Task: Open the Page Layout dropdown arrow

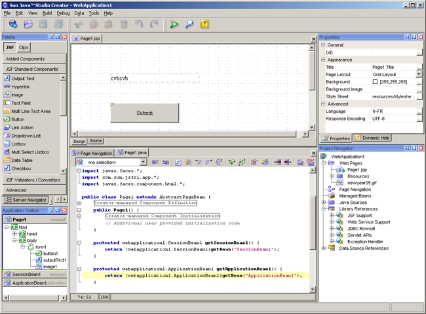Action: click(x=419, y=75)
